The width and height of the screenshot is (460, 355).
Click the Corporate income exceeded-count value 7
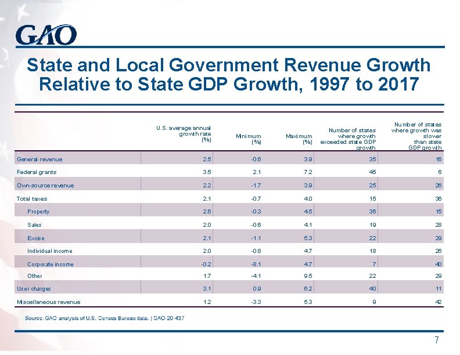pyautogui.click(x=374, y=264)
